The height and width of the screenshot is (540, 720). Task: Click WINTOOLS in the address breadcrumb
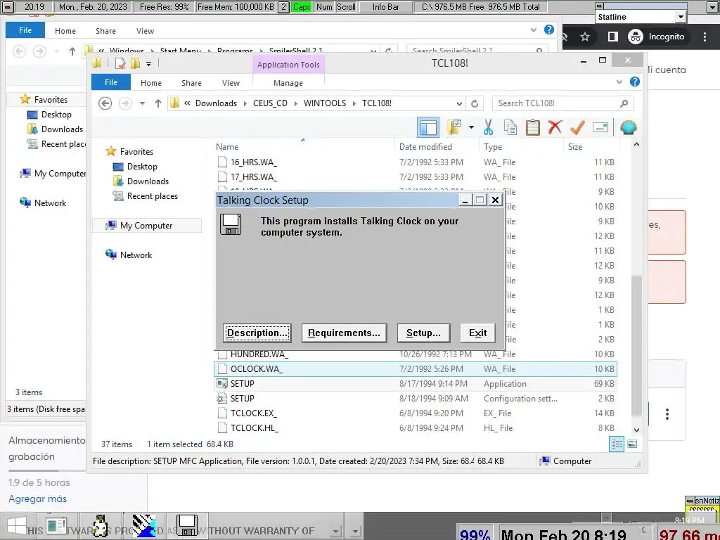(325, 103)
